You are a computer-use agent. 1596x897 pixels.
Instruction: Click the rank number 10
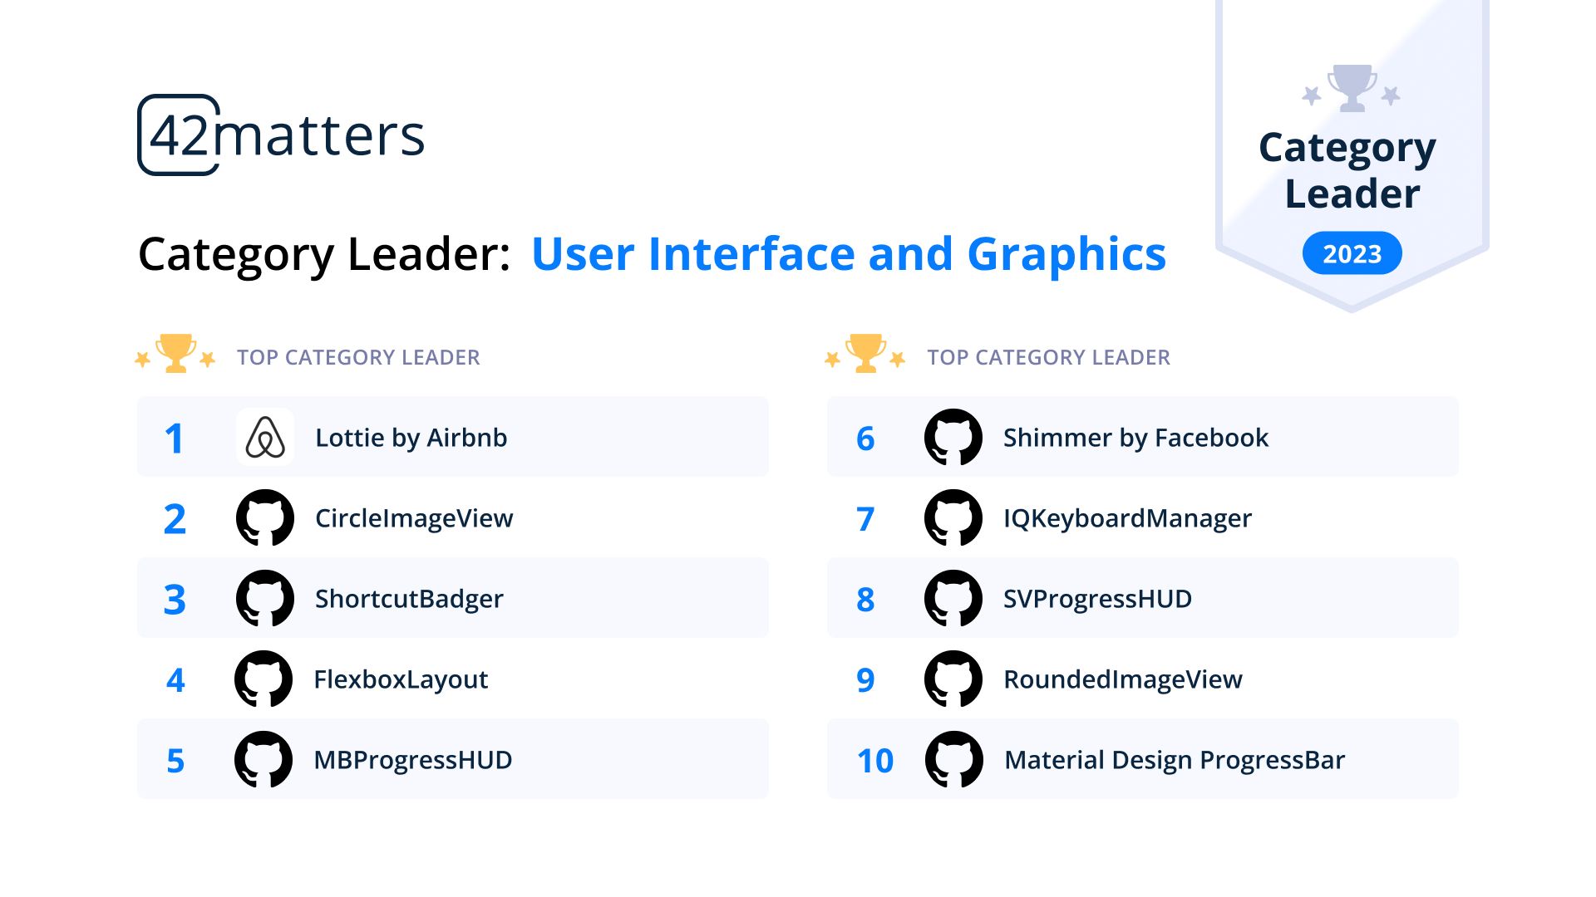874,761
